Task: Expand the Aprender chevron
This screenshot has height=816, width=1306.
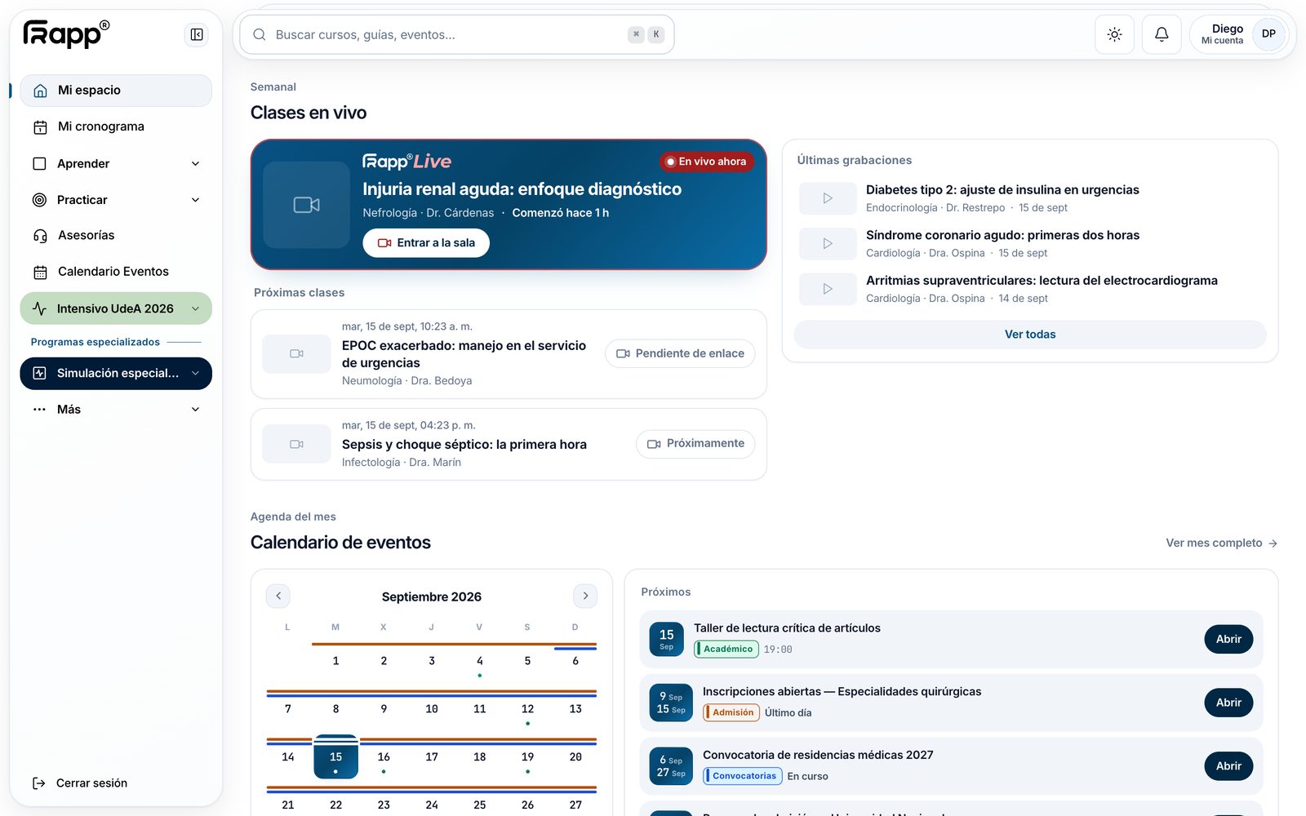Action: [x=196, y=163]
